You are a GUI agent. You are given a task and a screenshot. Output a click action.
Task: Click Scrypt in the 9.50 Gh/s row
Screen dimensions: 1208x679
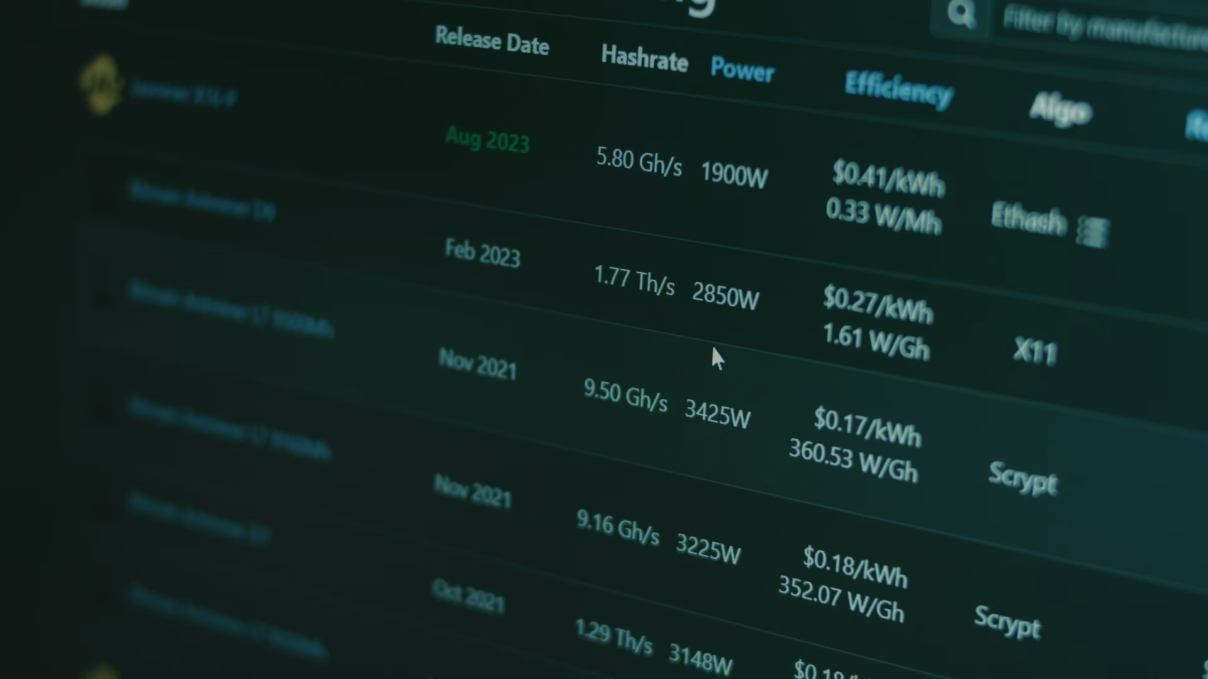tap(1022, 478)
